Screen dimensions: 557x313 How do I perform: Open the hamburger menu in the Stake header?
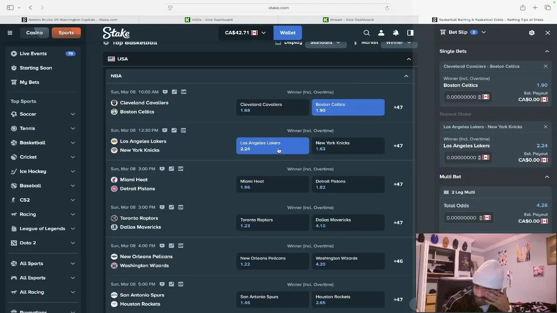10,33
